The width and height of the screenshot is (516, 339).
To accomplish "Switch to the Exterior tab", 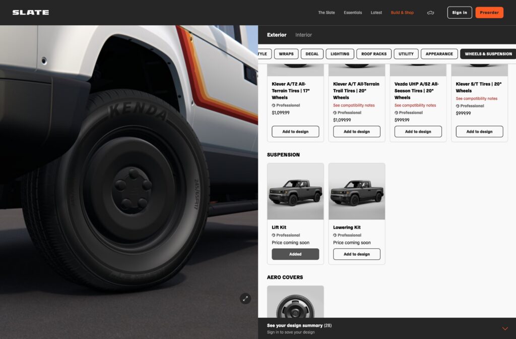I will point(277,35).
